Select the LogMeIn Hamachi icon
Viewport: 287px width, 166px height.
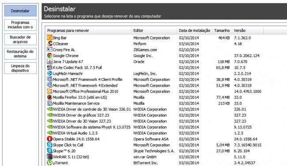tap(49, 73)
